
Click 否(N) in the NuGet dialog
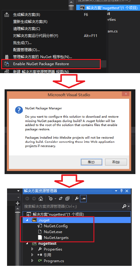tap(116, 162)
